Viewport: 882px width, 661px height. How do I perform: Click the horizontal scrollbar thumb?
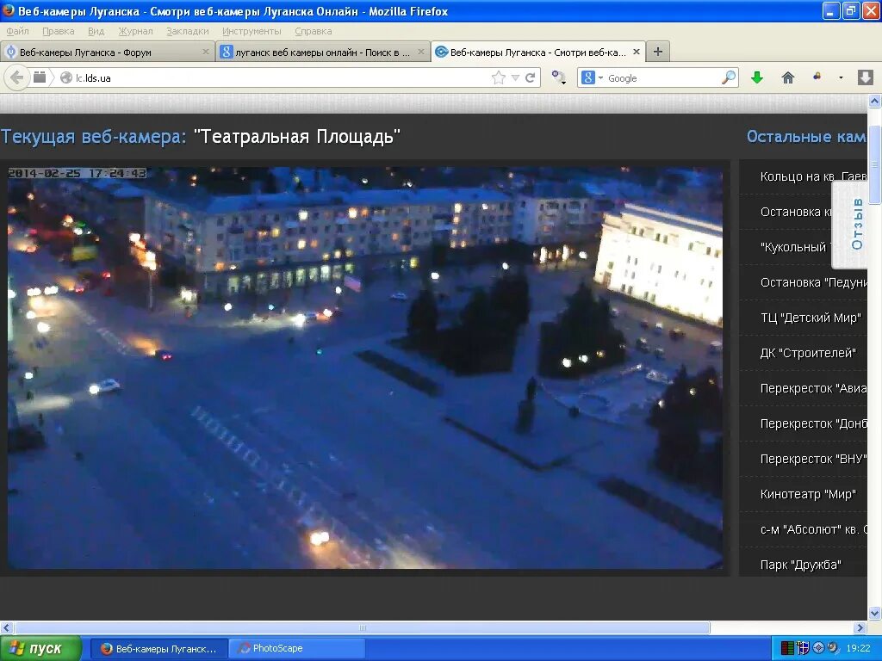click(363, 627)
